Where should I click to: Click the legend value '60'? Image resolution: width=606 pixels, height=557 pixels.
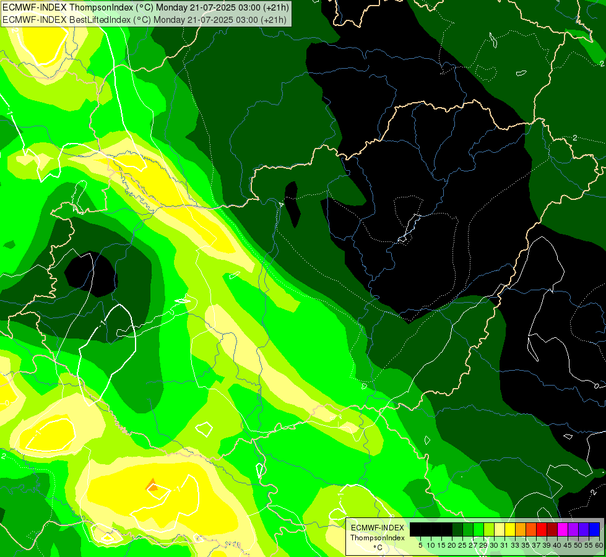pyautogui.click(x=599, y=545)
